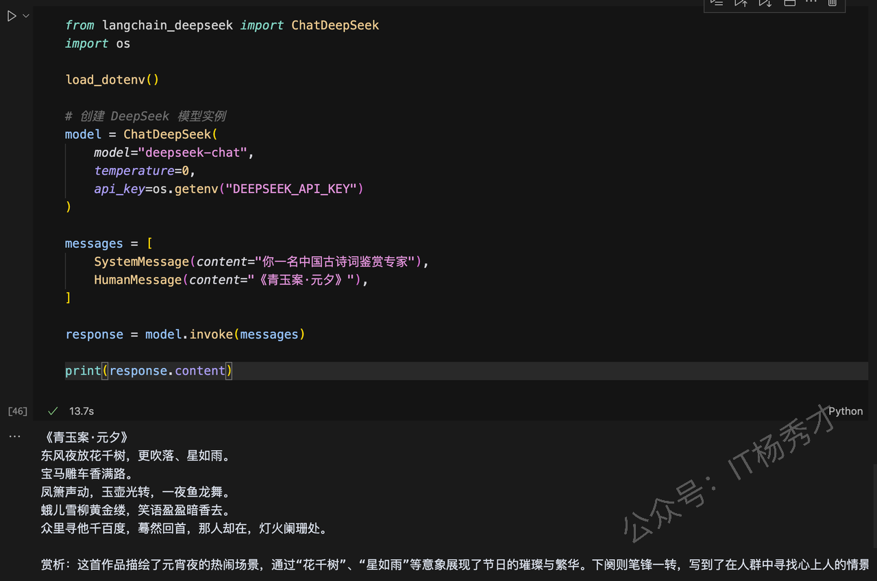Click the output line '宝马雕车香满路。'
Image resolution: width=877 pixels, height=581 pixels.
tap(87, 474)
